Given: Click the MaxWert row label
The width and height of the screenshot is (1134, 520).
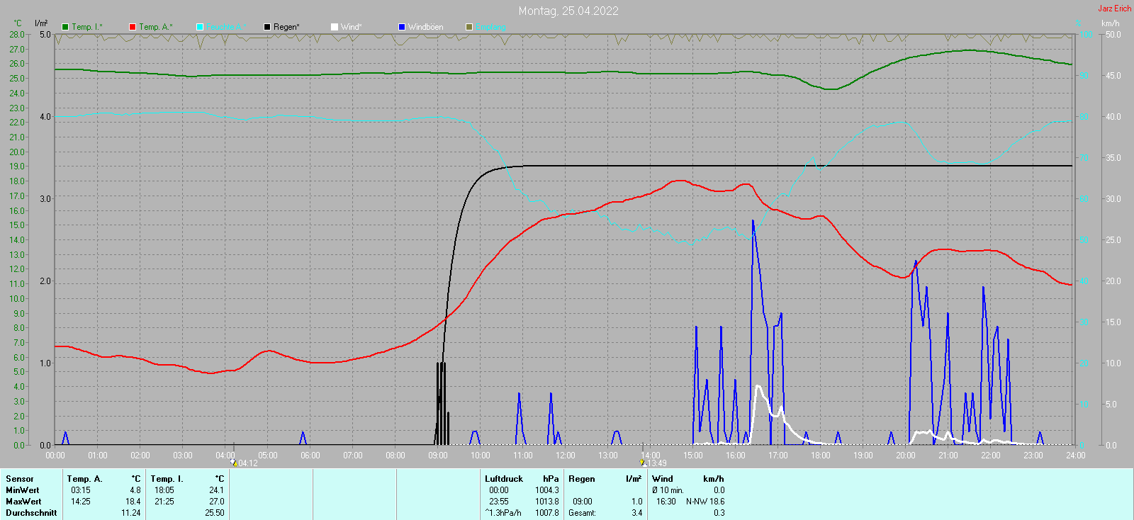Looking at the screenshot, I should 23,502.
